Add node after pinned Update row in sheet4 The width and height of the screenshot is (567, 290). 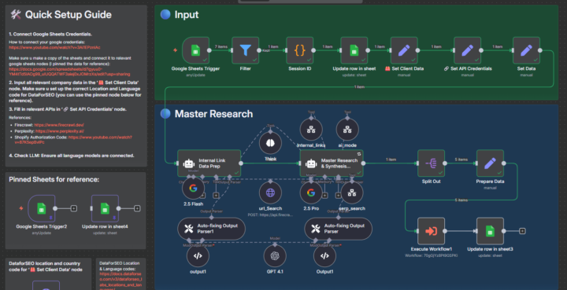(x=137, y=208)
